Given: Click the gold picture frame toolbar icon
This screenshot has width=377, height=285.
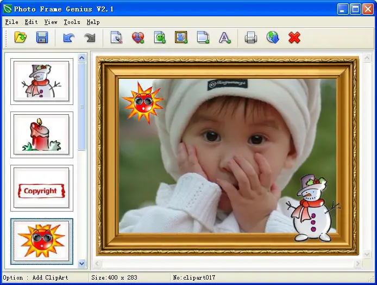Looking at the screenshot, I should point(181,38).
